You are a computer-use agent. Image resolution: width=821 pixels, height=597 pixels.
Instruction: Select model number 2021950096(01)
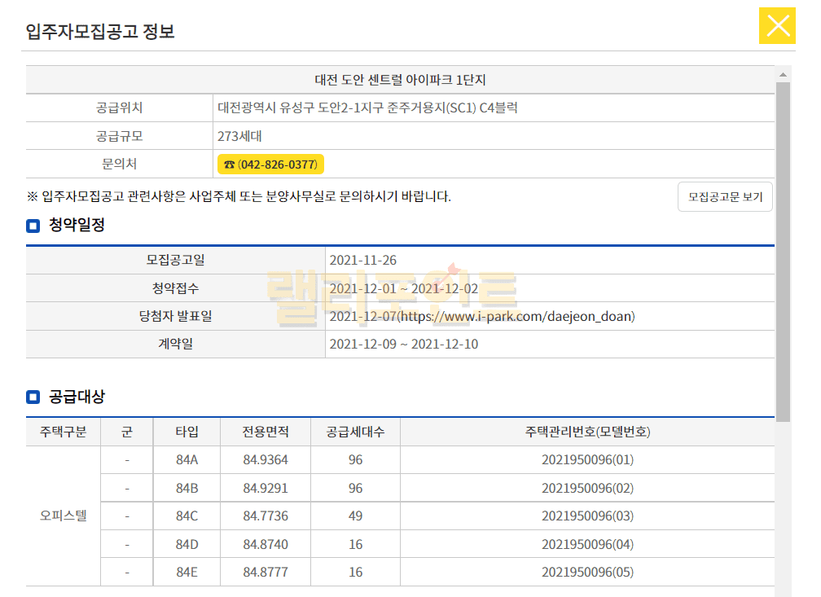click(586, 460)
